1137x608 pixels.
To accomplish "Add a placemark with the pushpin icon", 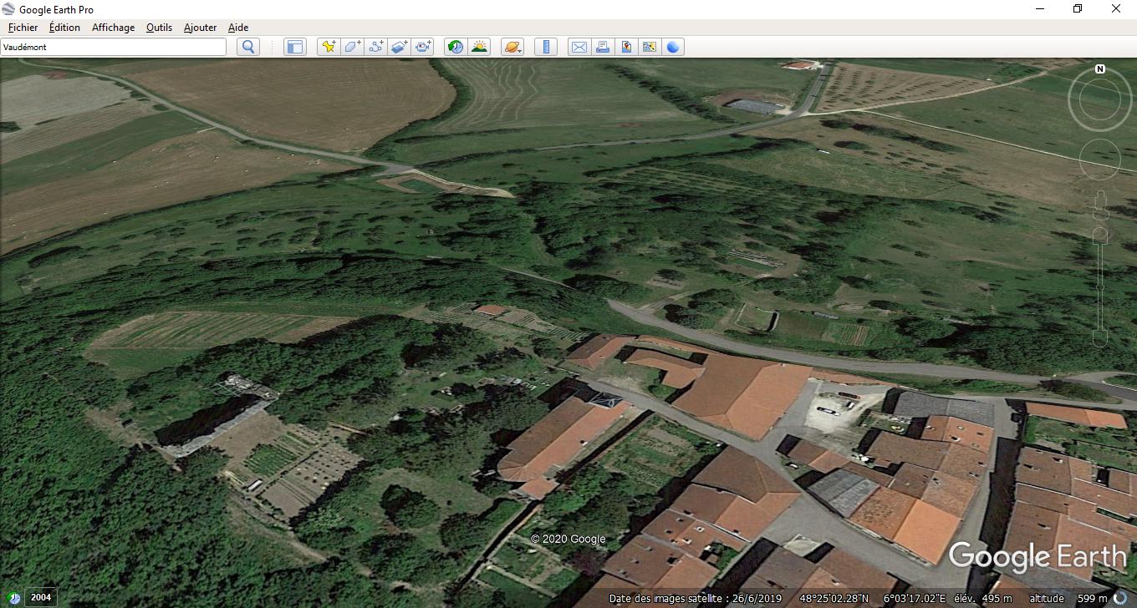I will pyautogui.click(x=329, y=47).
